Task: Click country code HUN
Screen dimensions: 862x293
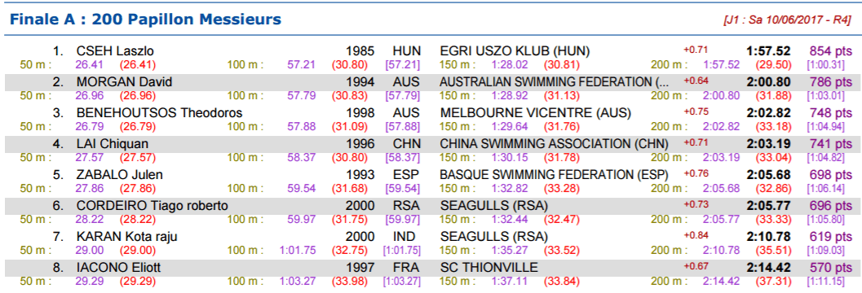Action: click(x=407, y=51)
